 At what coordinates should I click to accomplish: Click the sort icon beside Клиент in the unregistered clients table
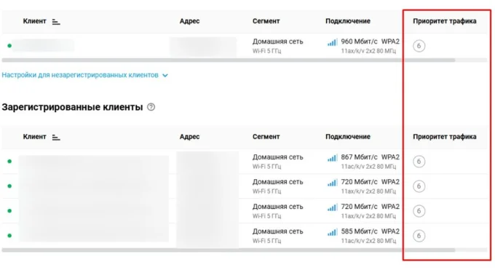click(x=56, y=22)
